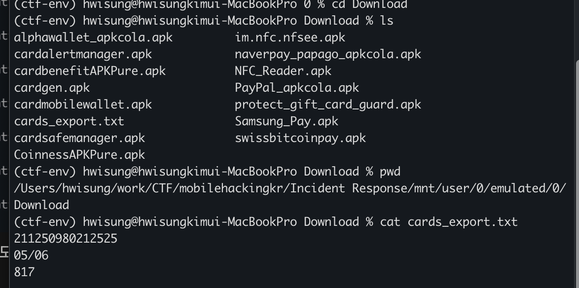Click the alphawallet_apkcola.apk file name
This screenshot has width=579, height=288.
click(93, 37)
